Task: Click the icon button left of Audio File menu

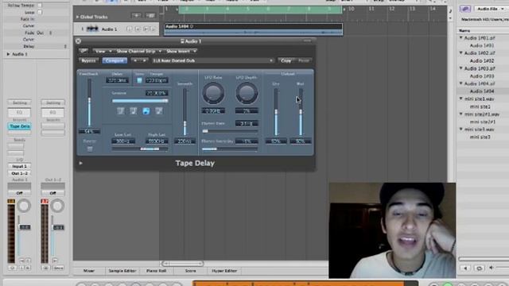Action: 465,9
